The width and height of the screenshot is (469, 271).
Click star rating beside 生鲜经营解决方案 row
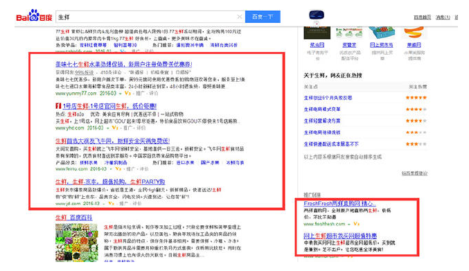coord(416,121)
